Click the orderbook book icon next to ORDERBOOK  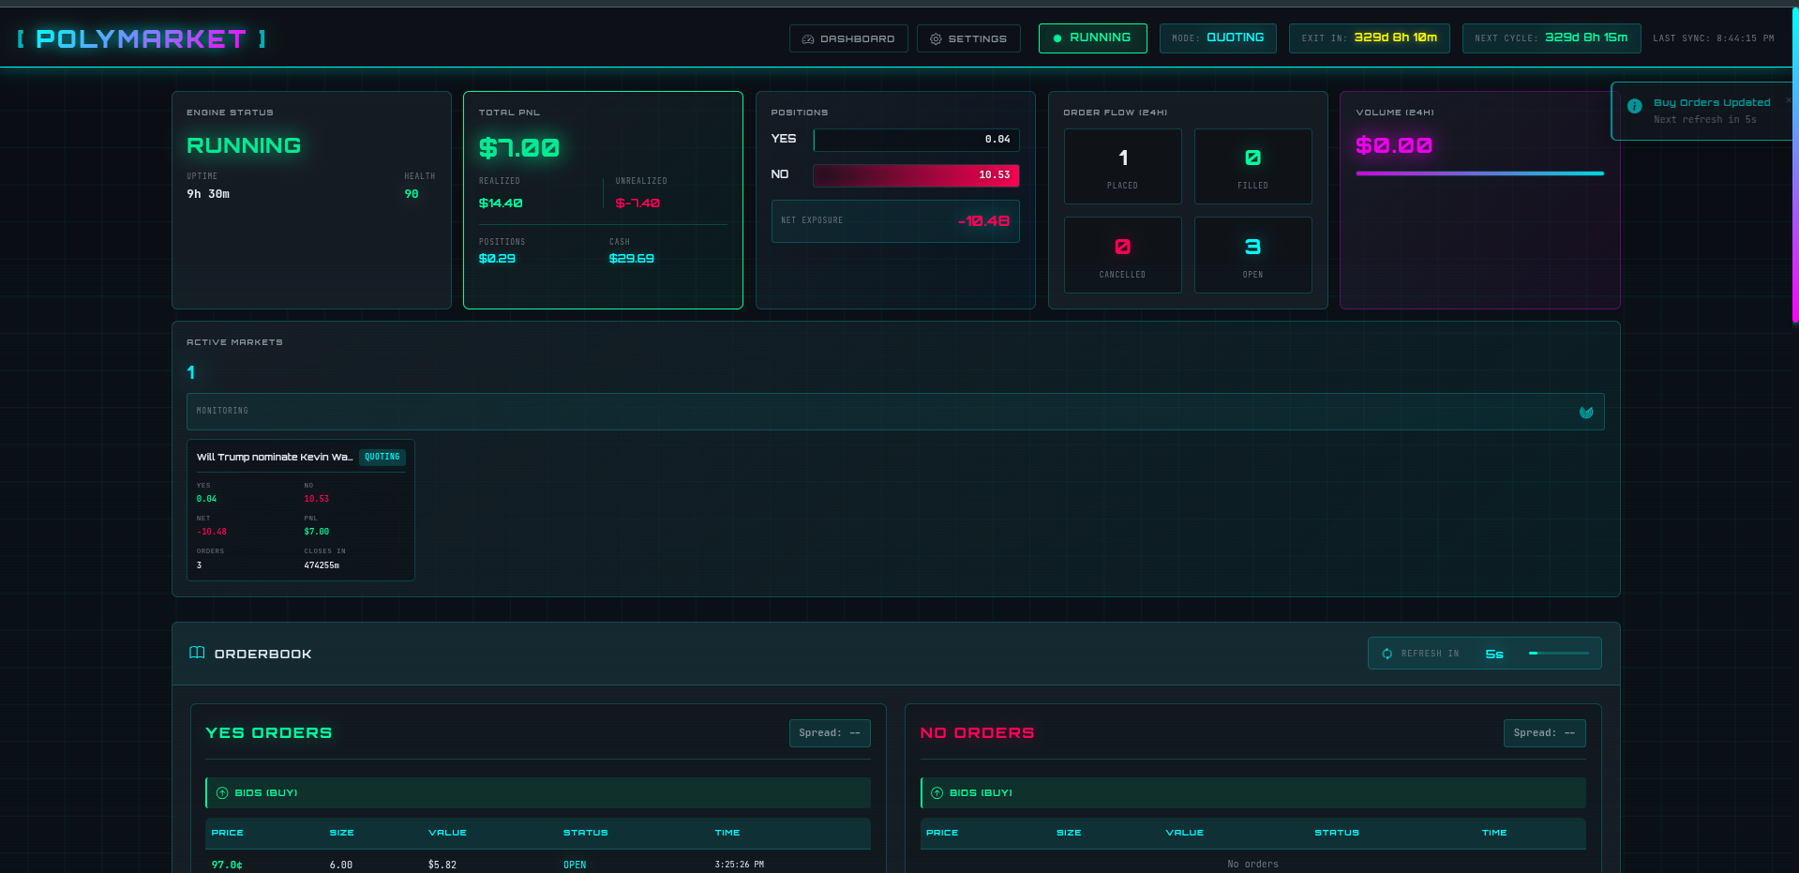(197, 653)
